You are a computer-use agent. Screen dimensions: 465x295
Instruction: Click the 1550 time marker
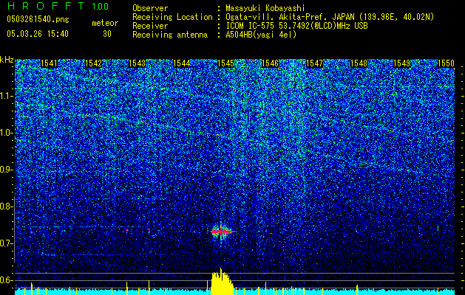click(x=446, y=63)
